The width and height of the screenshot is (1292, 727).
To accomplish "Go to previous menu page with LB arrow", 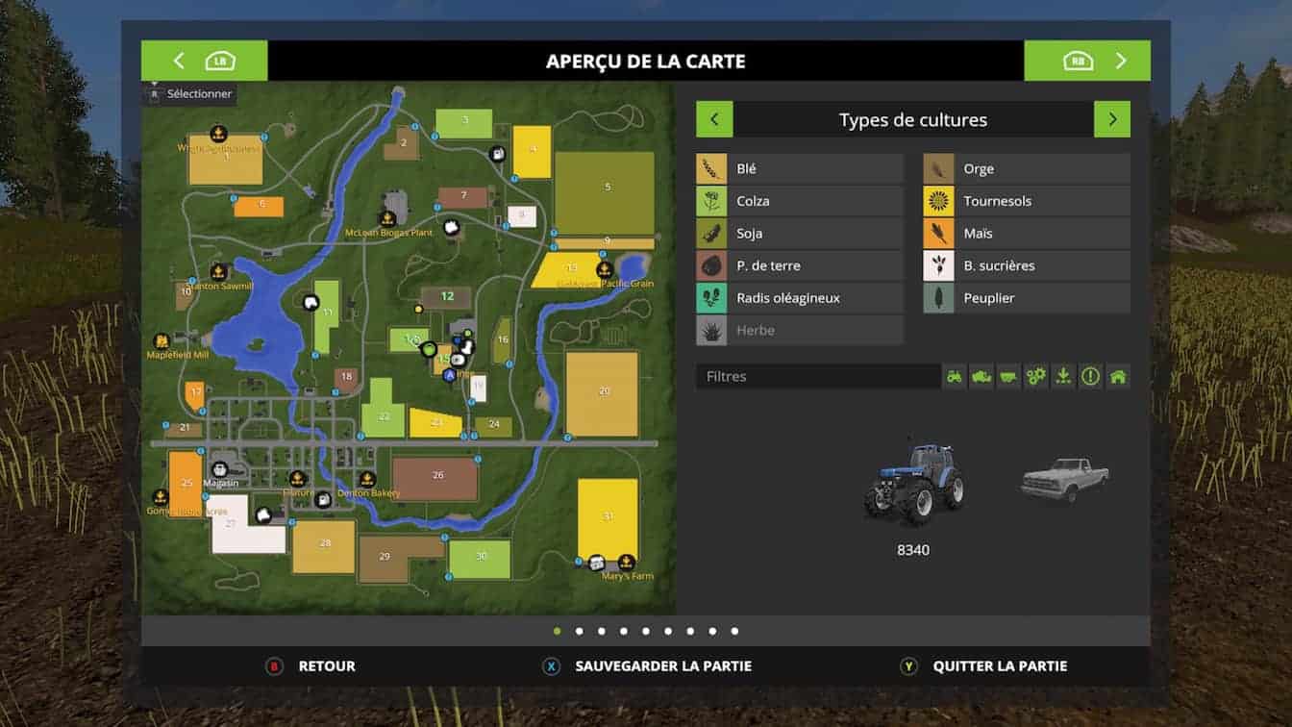I will click(204, 62).
